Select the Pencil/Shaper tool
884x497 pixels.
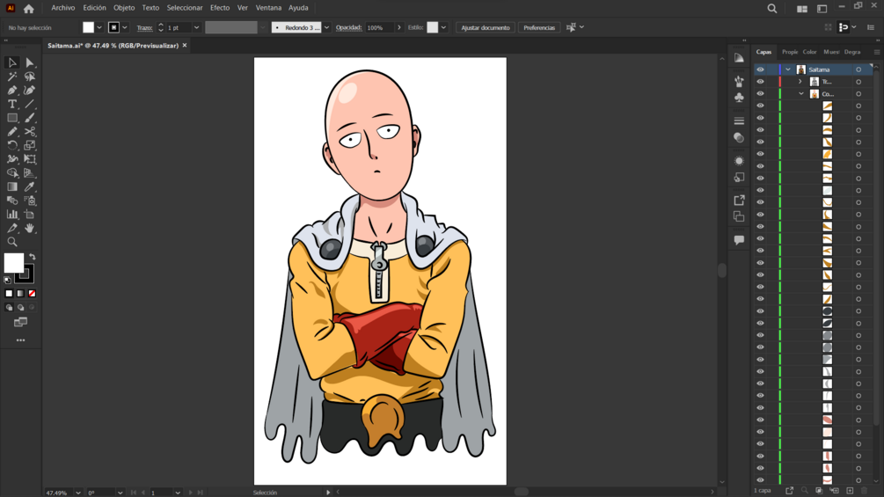pos(11,131)
